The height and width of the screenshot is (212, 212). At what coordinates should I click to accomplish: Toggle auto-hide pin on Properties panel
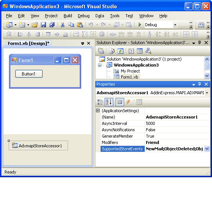(199, 84)
